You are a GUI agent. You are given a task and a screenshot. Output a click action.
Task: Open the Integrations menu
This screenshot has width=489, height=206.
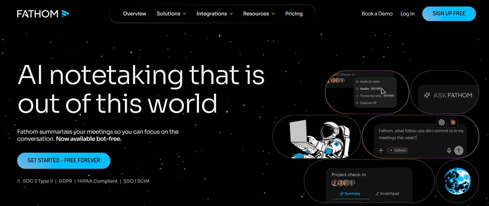[x=214, y=14]
